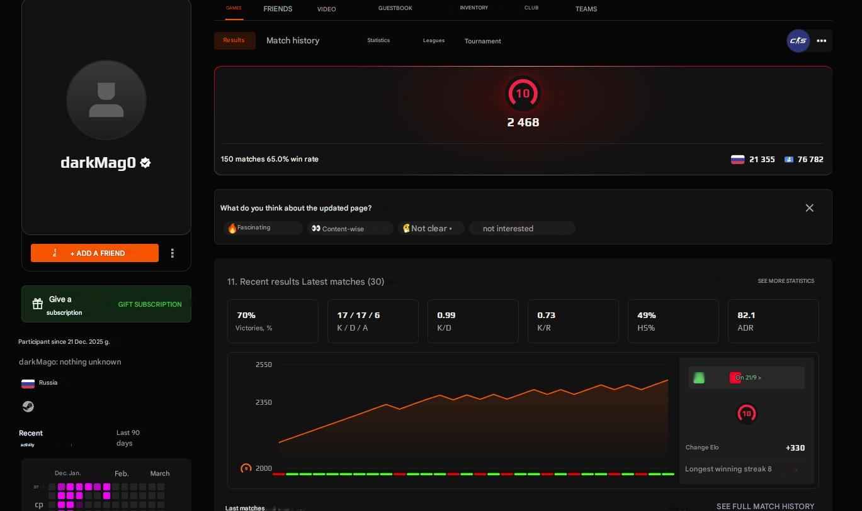This screenshot has width=862, height=511.
Task: Click the gift icon next to Give a subscription
Action: (38, 304)
